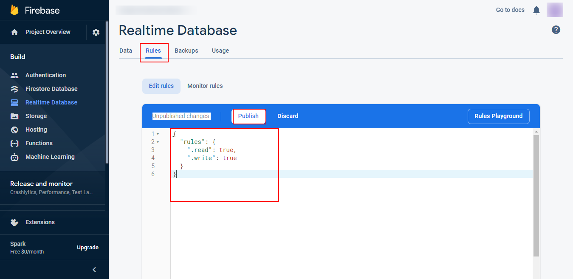Click the Authentication people icon
This screenshot has height=279, width=573.
pyautogui.click(x=14, y=75)
